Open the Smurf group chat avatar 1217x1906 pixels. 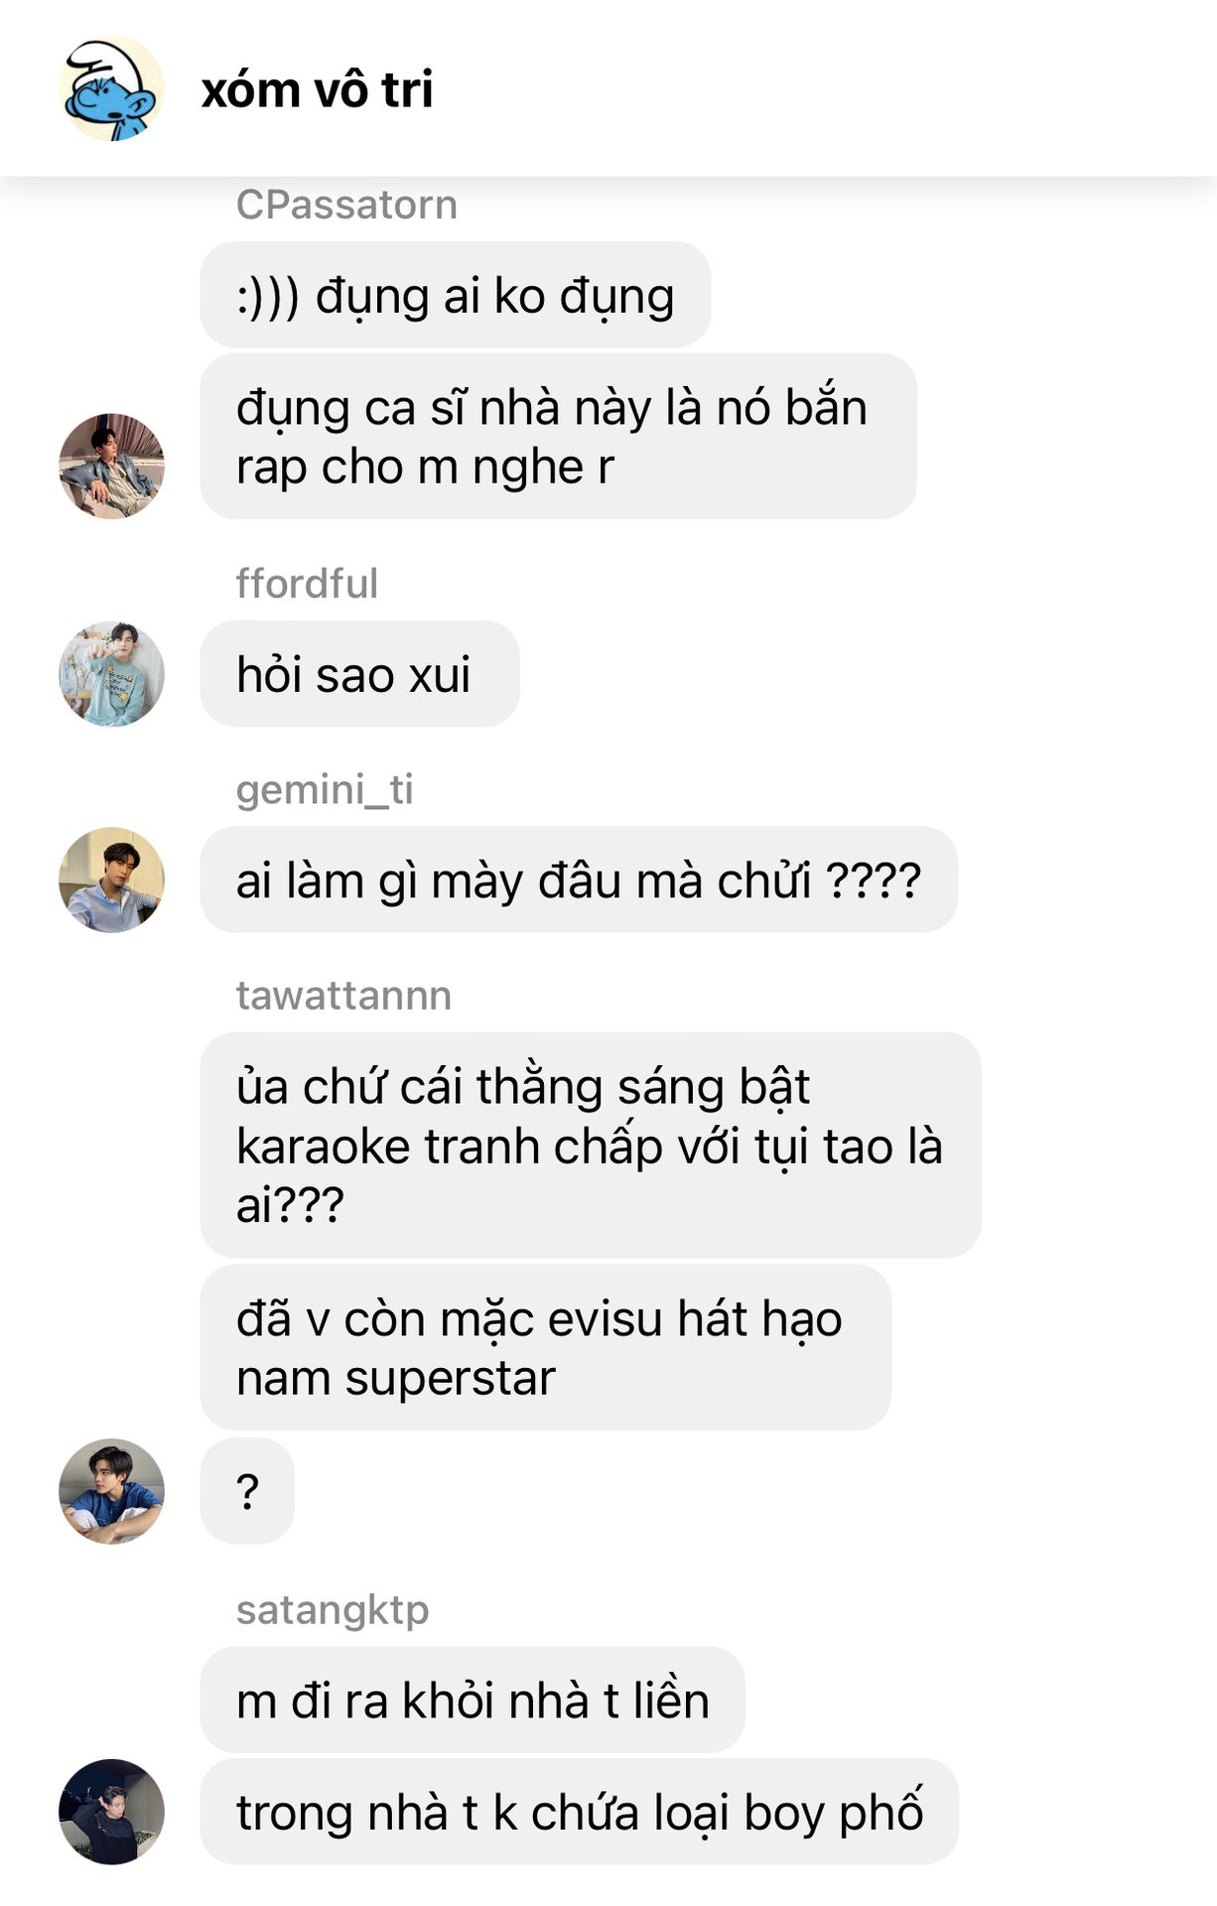[x=111, y=89]
